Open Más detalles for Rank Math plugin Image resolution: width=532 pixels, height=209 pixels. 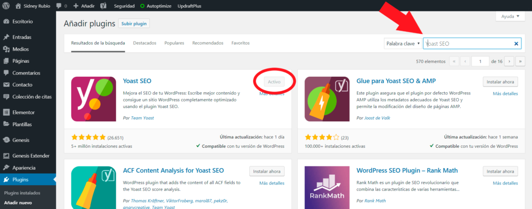[505, 183]
